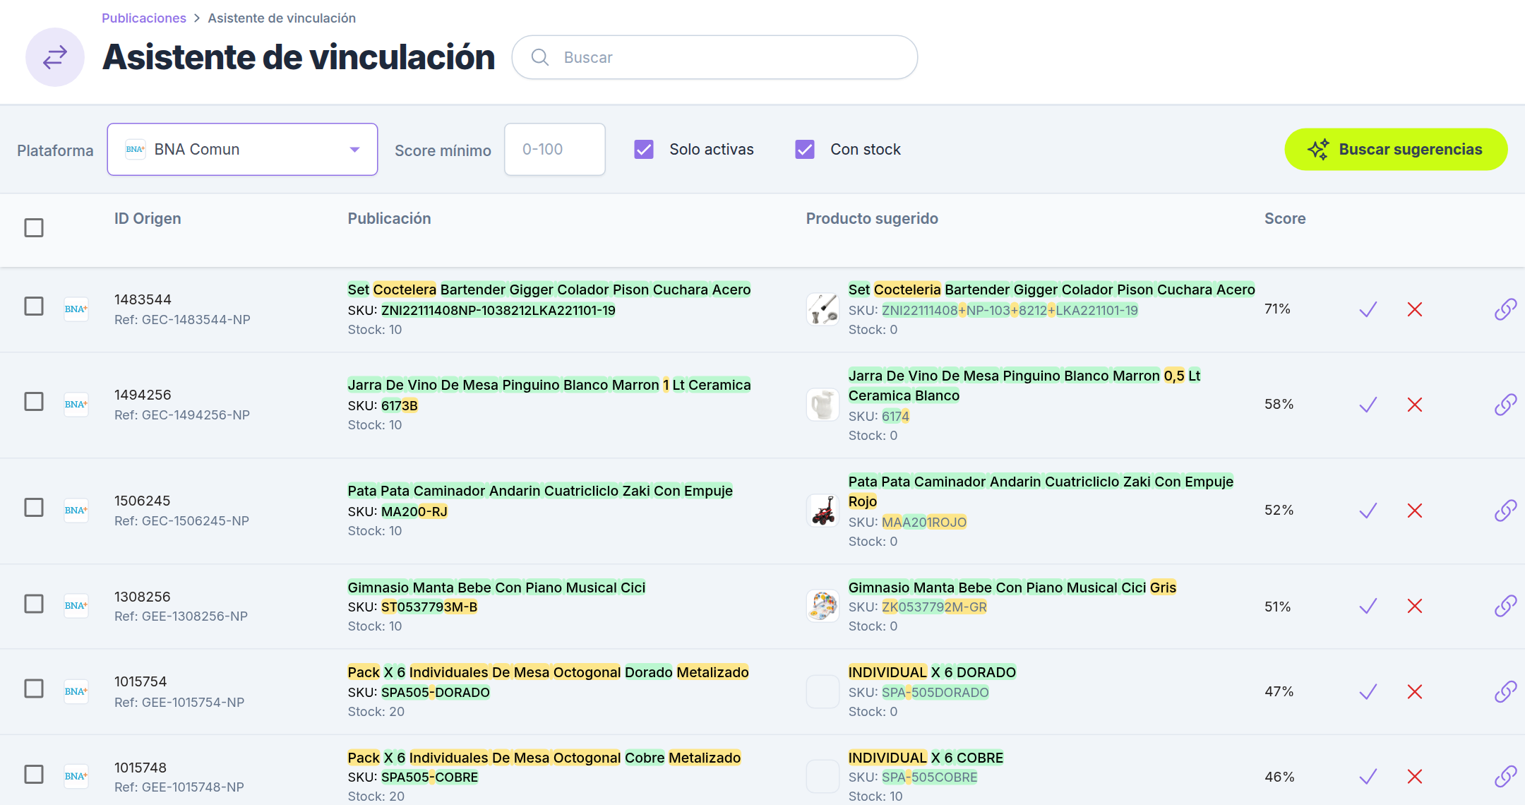This screenshot has height=805, width=1525.
Task: Reject Gimnasio Manta Bebe suggestion
Action: coord(1415,606)
